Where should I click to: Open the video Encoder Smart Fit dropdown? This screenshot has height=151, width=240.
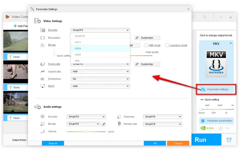click(100, 30)
